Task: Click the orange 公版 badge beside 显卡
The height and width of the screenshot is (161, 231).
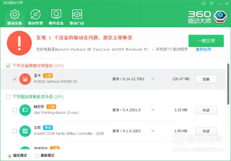Action: coord(48,76)
